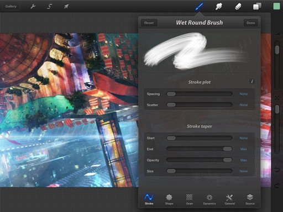Screen dimensions: 283x212
Task: Switch to the Shape tab
Action: coord(169,199)
